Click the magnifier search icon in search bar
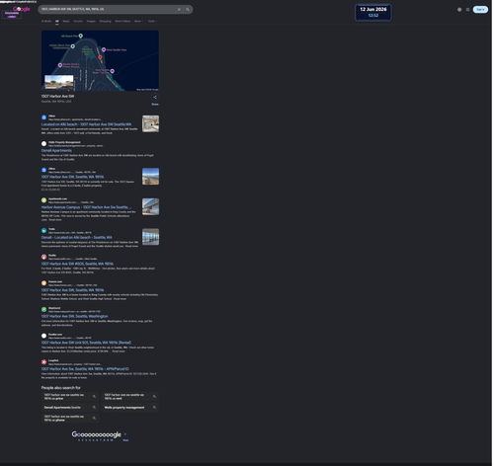This screenshot has height=466, width=494. click(x=188, y=10)
